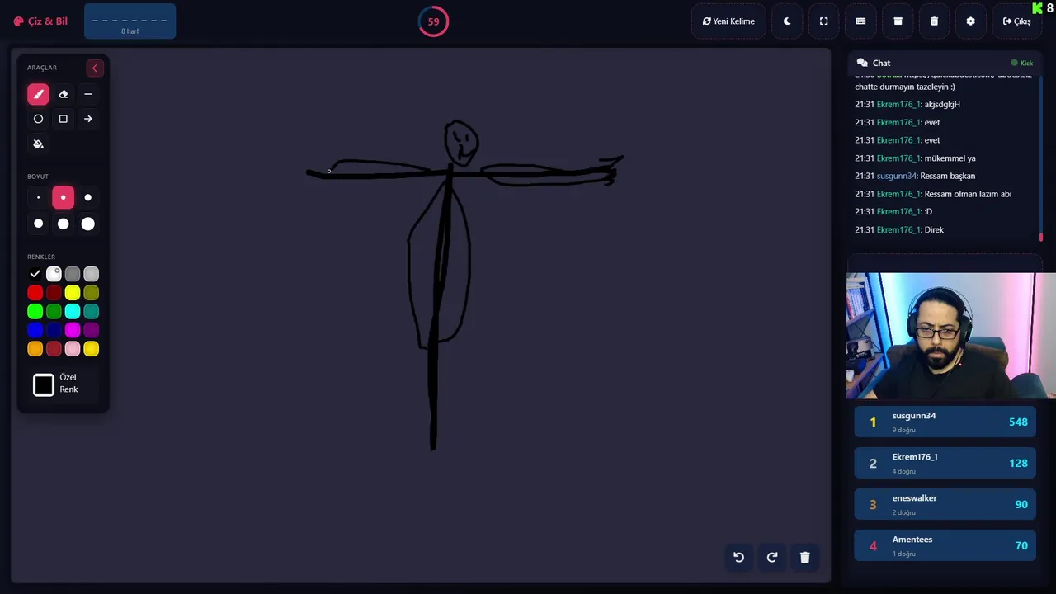Select the paint bucket fill tool
This screenshot has height=594, width=1056.
[x=38, y=144]
